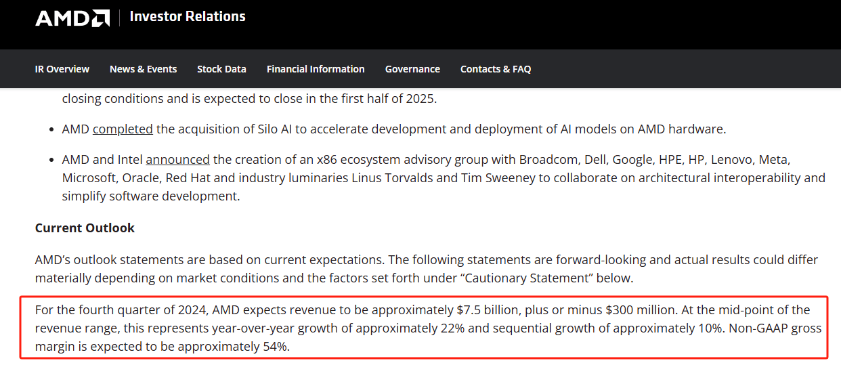Click the AMD logo in the header
The width and height of the screenshot is (841, 365).
[72, 18]
